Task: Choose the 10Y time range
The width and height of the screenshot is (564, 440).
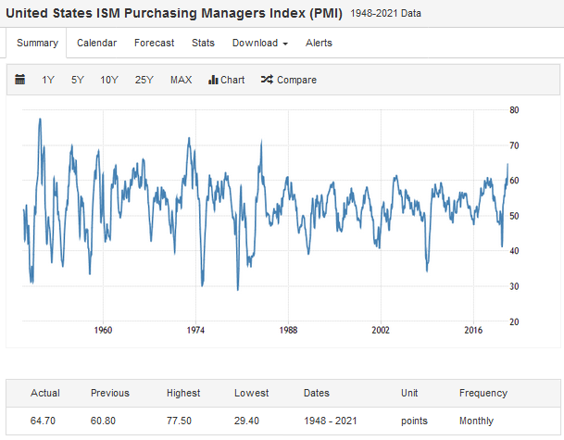Action: pyautogui.click(x=109, y=80)
